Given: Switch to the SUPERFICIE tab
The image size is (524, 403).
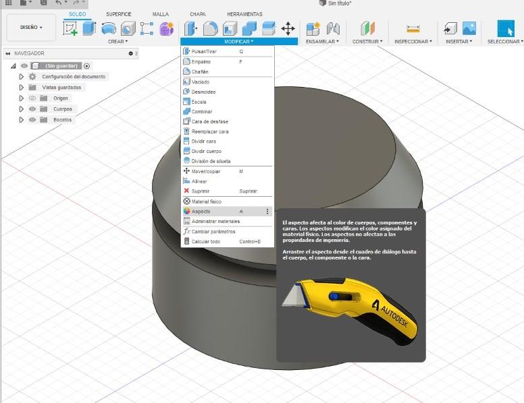Looking at the screenshot, I should [x=119, y=14].
